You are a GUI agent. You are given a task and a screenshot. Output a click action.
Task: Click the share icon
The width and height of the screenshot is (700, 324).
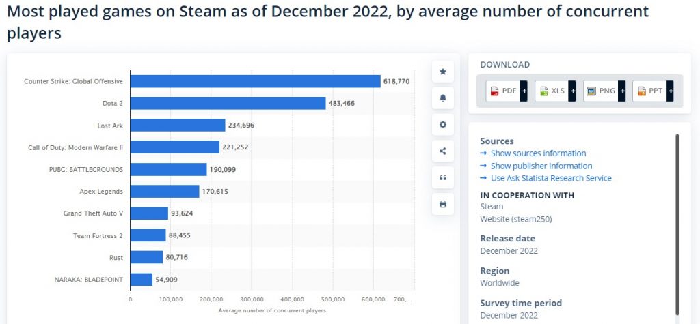(443, 151)
